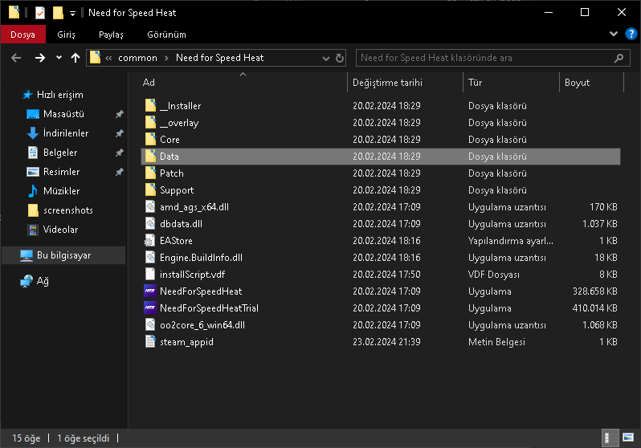Click the steam_appid text document icon
The image size is (641, 448).
tap(150, 342)
